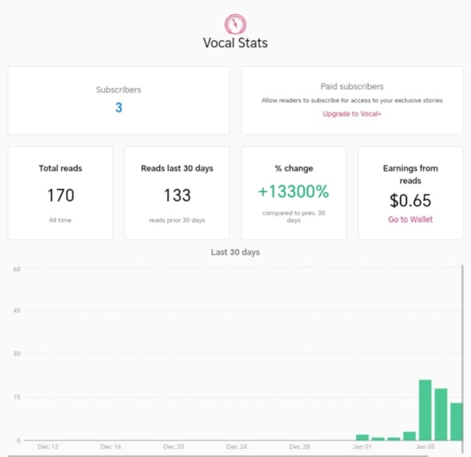
Task: Select the Total reads card
Action: 60,193
